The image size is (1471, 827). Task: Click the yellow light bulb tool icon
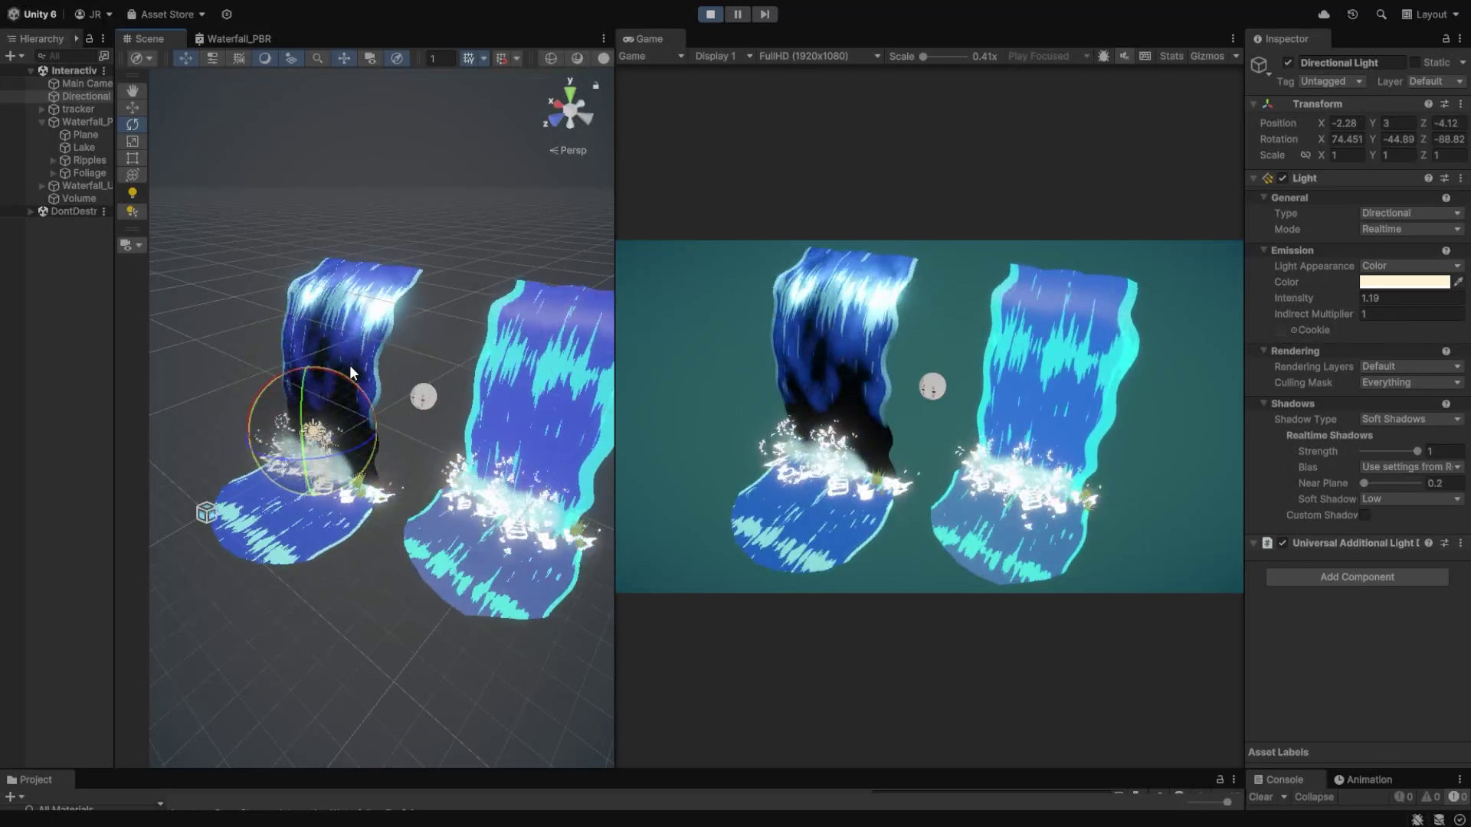(133, 193)
